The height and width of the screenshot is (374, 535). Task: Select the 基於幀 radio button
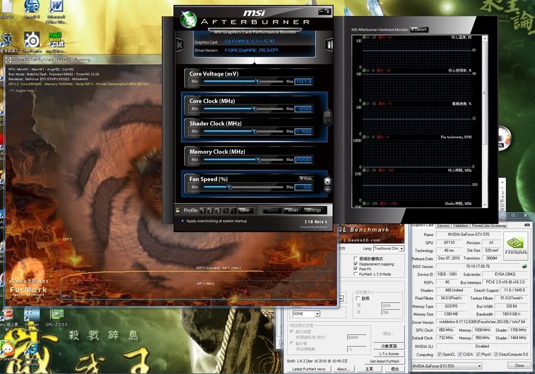[x=292, y=343]
